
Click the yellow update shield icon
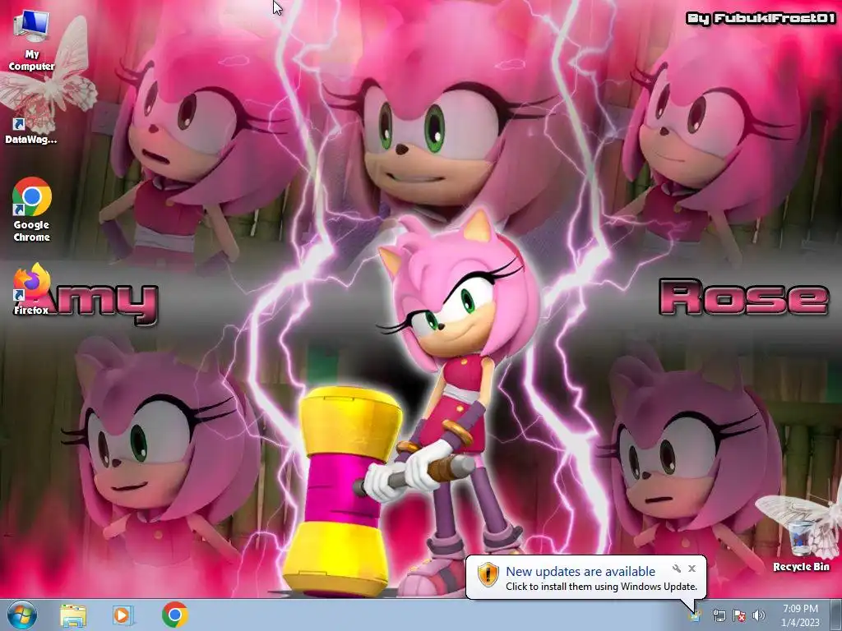[488, 574]
